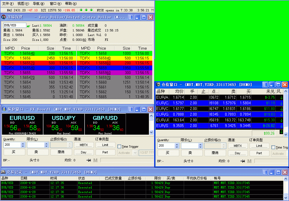The image size is (289, 201).
Task: Select the EUR/USD quote tile
Action: click(22, 124)
